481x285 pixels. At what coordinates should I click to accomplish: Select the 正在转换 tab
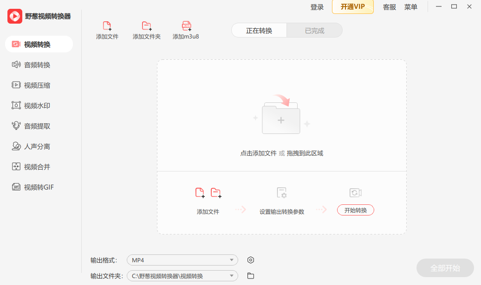point(259,30)
